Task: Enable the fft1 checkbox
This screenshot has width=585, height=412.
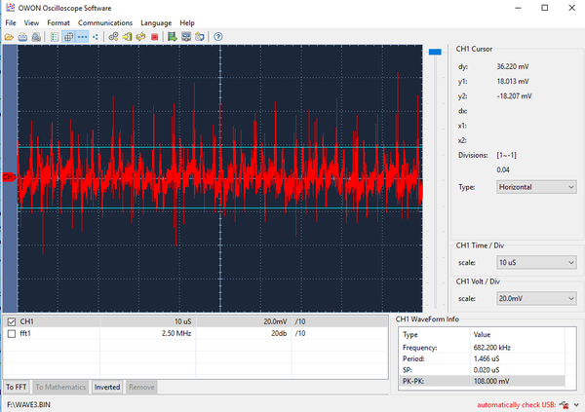Action: (x=12, y=333)
